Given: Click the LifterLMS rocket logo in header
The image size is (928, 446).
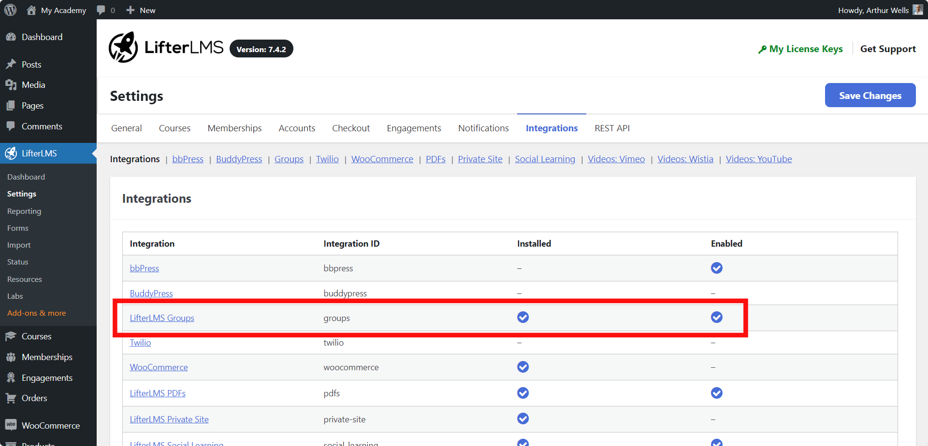Looking at the screenshot, I should (123, 48).
